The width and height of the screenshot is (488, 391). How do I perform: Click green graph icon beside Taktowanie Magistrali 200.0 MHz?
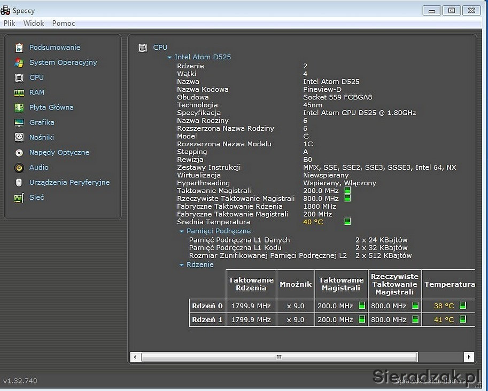347,190
